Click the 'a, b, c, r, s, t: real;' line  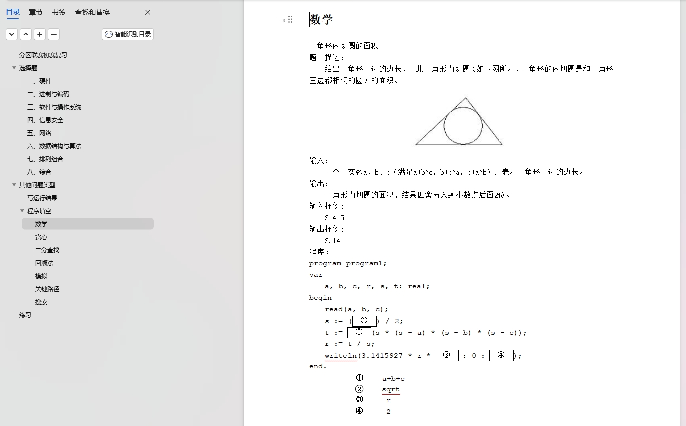point(377,286)
